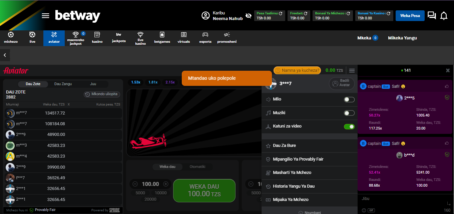The image size is (454, 214).
Task: Collapse the Aviator hamburger settings menu
Action: 352,70
